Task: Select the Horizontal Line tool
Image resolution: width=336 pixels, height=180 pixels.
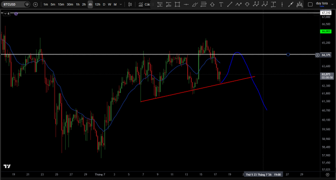Action: click(186, 4)
